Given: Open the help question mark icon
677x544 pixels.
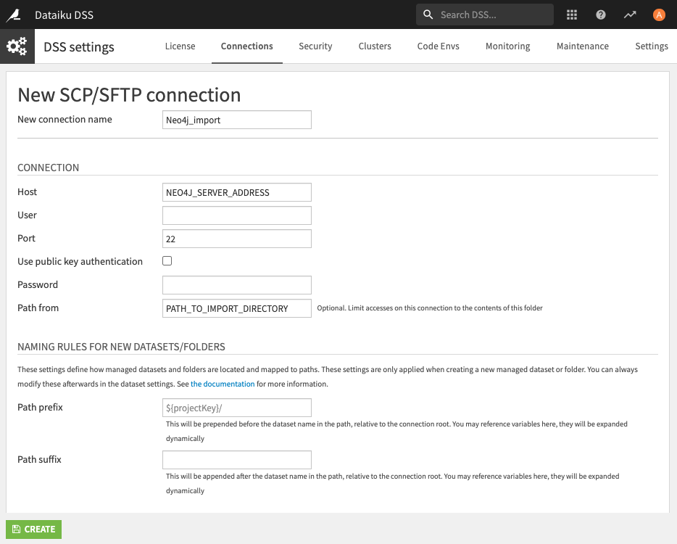Looking at the screenshot, I should (x=601, y=15).
